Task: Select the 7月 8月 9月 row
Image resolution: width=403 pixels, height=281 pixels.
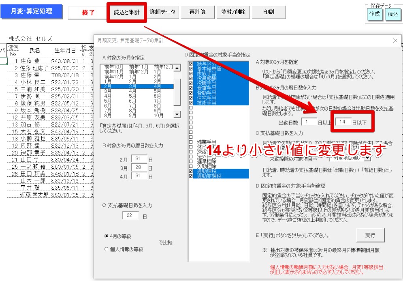Action: click(137, 111)
